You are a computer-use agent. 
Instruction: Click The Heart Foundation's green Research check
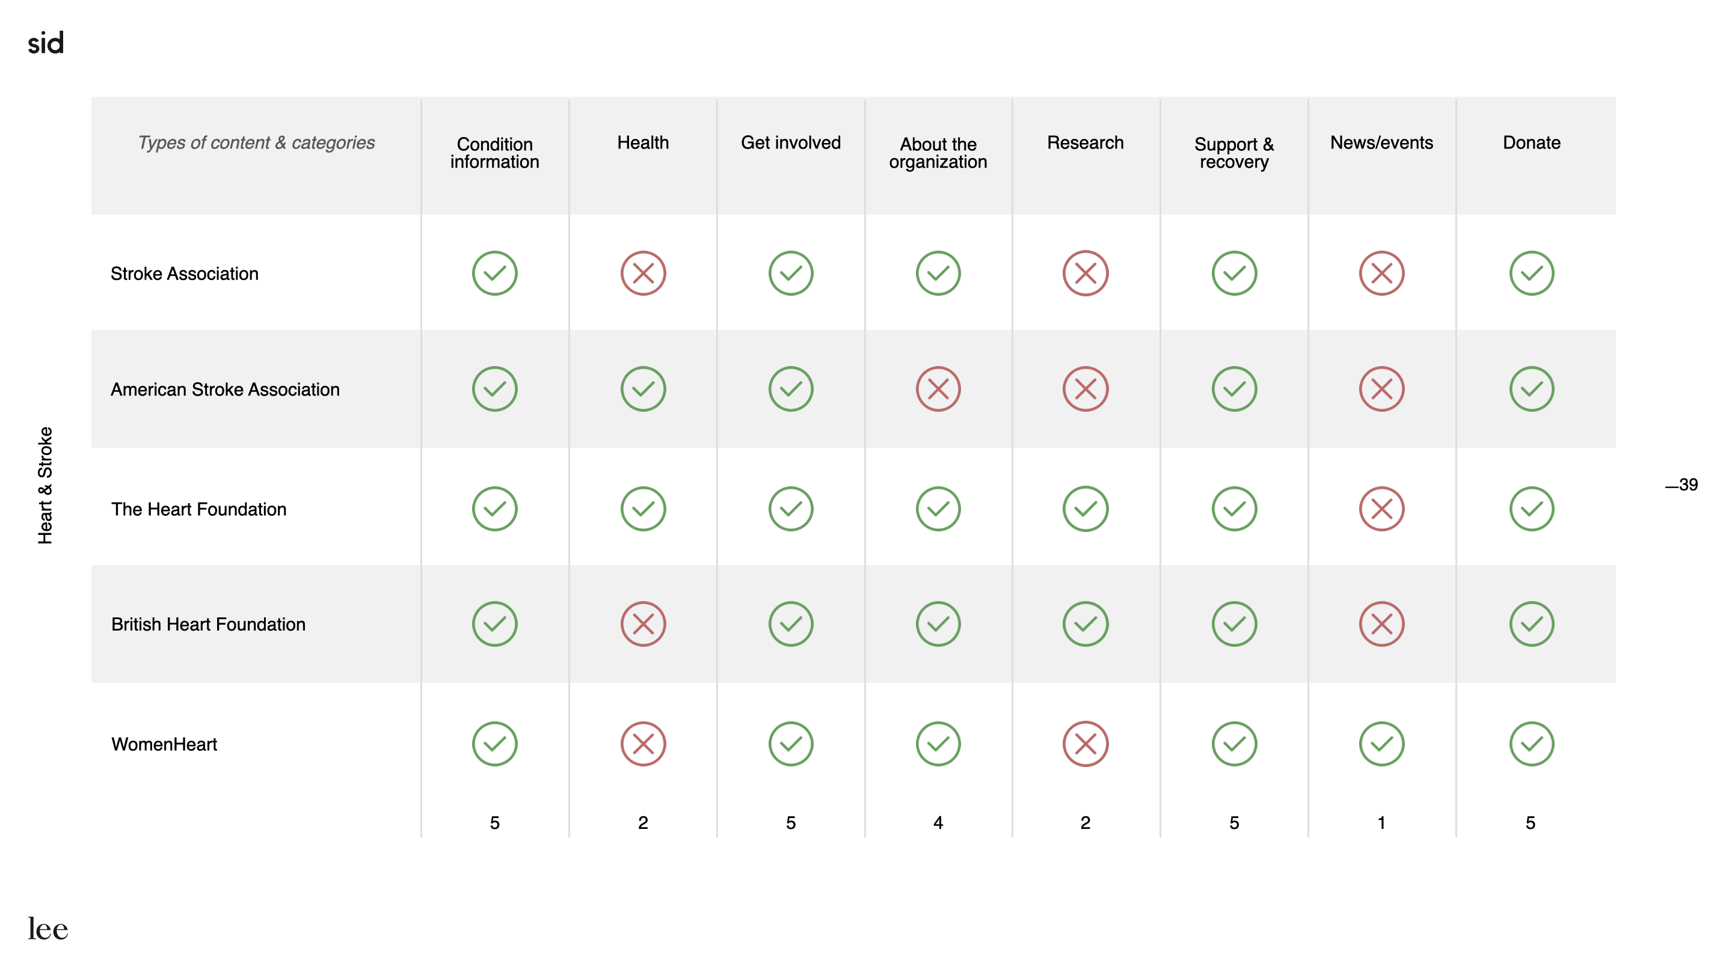[1086, 509]
